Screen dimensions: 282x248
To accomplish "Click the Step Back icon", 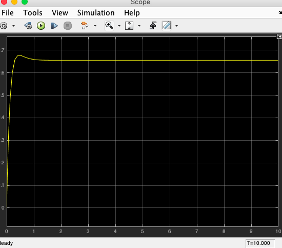I will (x=28, y=26).
